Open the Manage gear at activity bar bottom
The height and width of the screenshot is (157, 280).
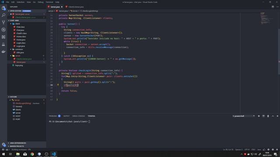pyautogui.click(x=3, y=144)
